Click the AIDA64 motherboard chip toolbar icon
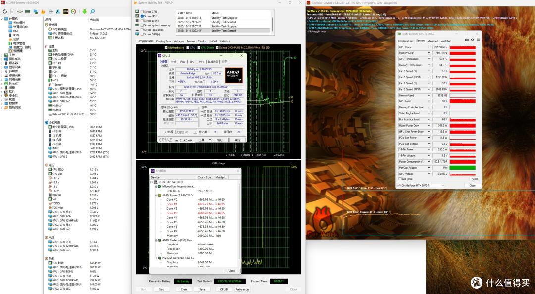The image size is (535, 294). [x=20, y=11]
